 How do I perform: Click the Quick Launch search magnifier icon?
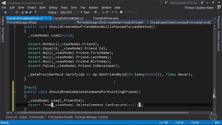(x=202, y=3)
